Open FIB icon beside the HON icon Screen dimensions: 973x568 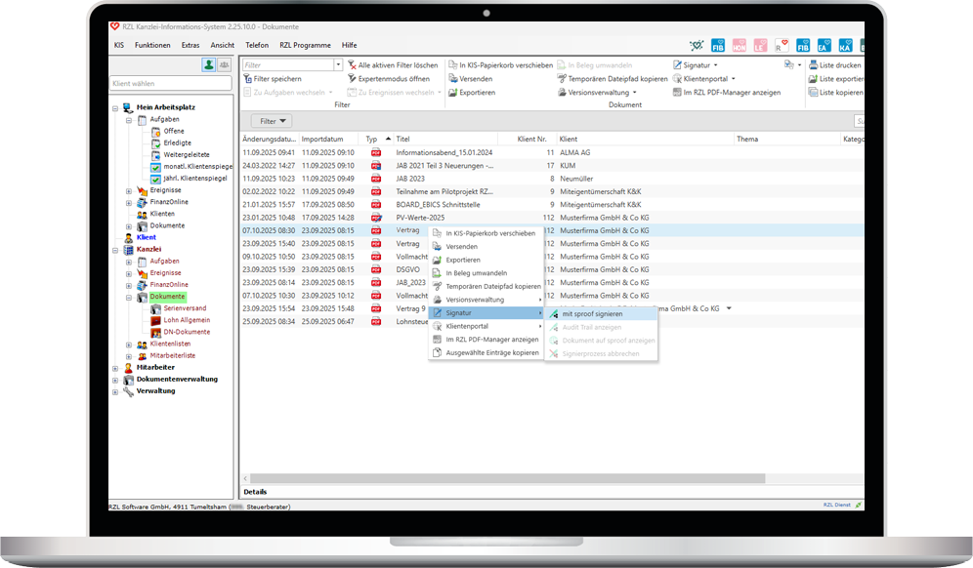click(x=718, y=45)
